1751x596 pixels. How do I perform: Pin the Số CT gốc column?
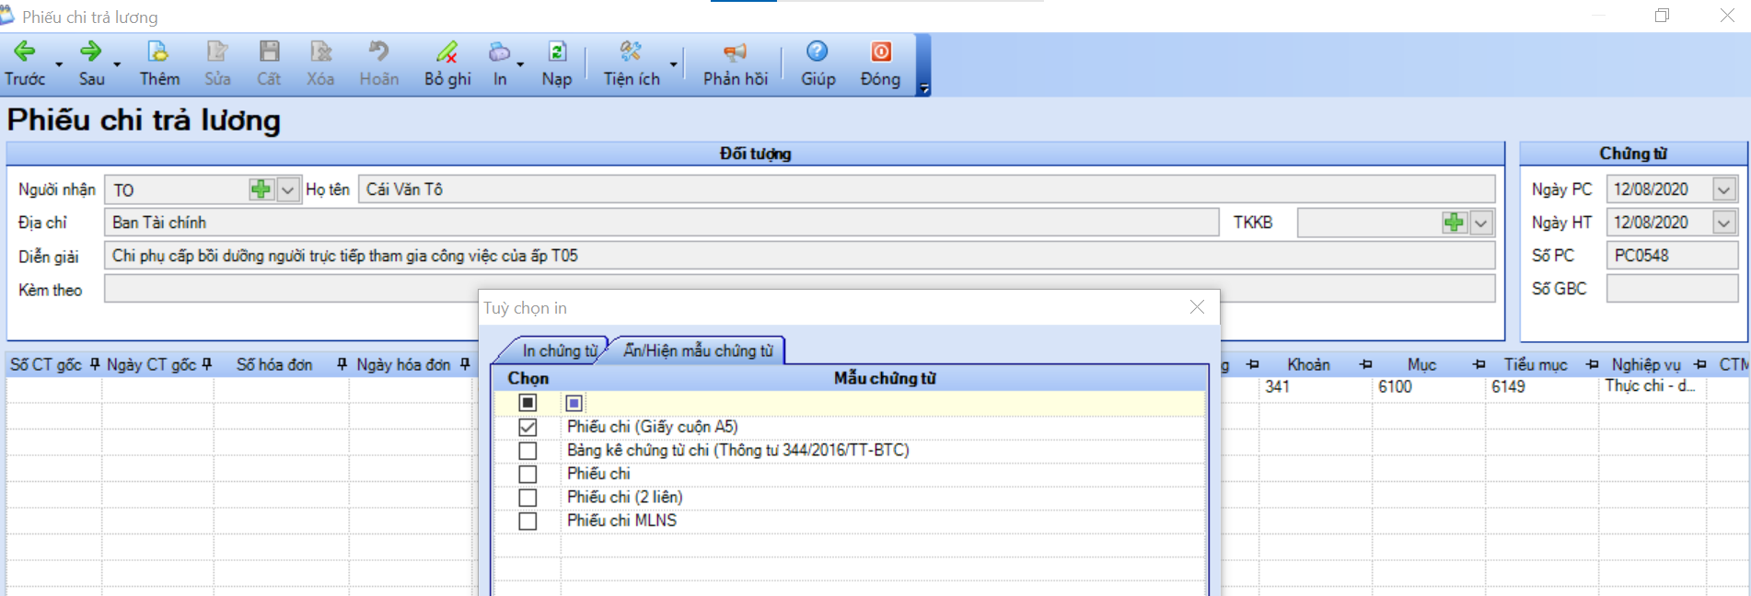(95, 365)
